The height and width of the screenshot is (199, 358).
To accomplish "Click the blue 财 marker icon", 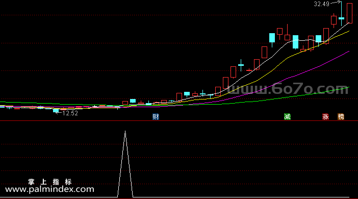I will (x=156, y=117).
